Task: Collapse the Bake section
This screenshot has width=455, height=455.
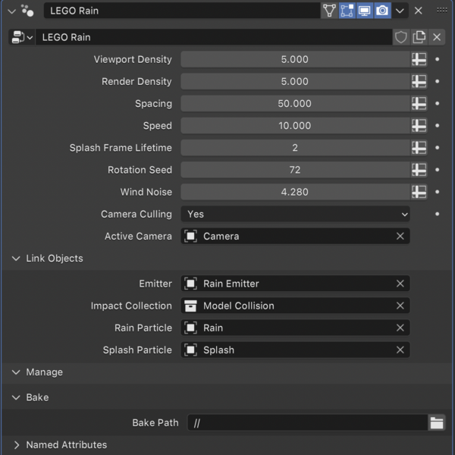Action: pyautogui.click(x=16, y=397)
